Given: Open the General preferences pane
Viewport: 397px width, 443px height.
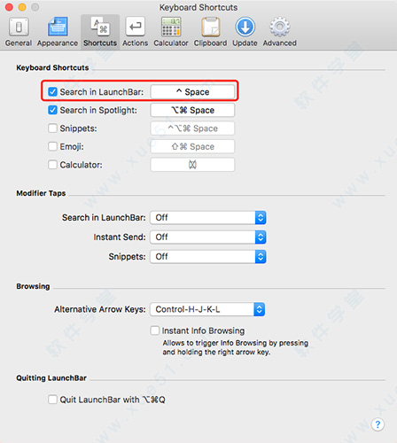Looking at the screenshot, I should [19, 32].
